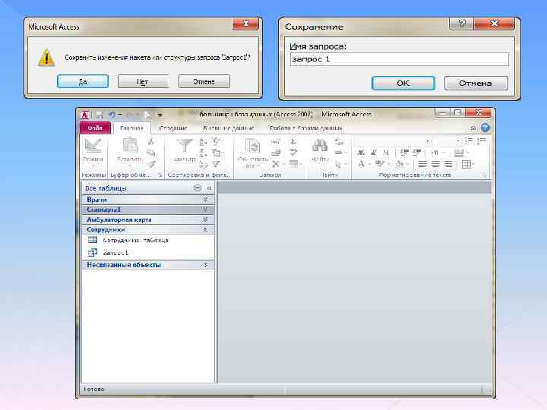Click the Вставить paste icon
The width and height of the screenshot is (547, 410).
[x=130, y=145]
